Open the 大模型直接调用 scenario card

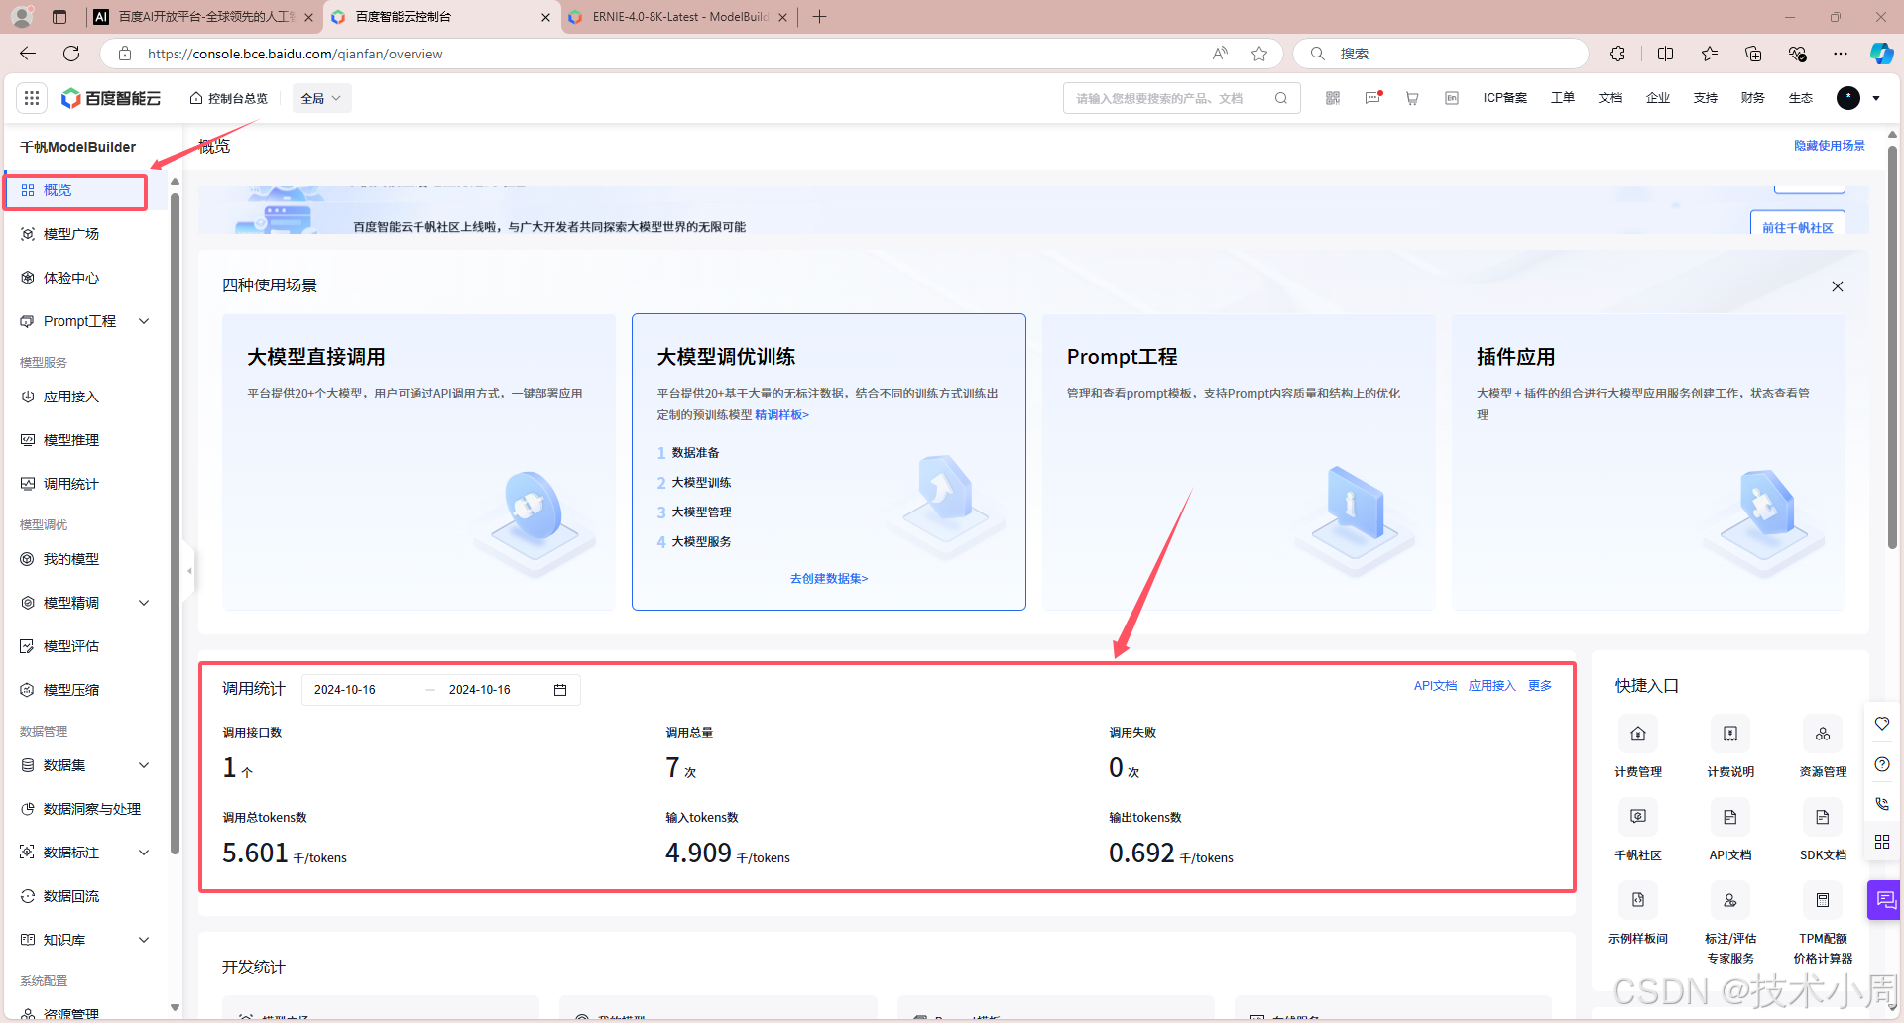tap(418, 462)
